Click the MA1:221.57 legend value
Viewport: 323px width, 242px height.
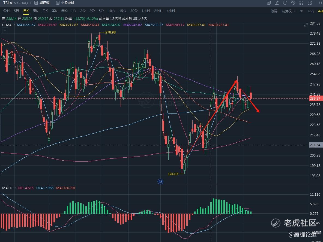click(x=26, y=25)
